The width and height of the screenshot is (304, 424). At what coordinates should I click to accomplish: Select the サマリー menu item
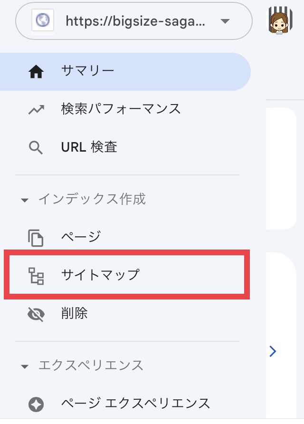(125, 72)
